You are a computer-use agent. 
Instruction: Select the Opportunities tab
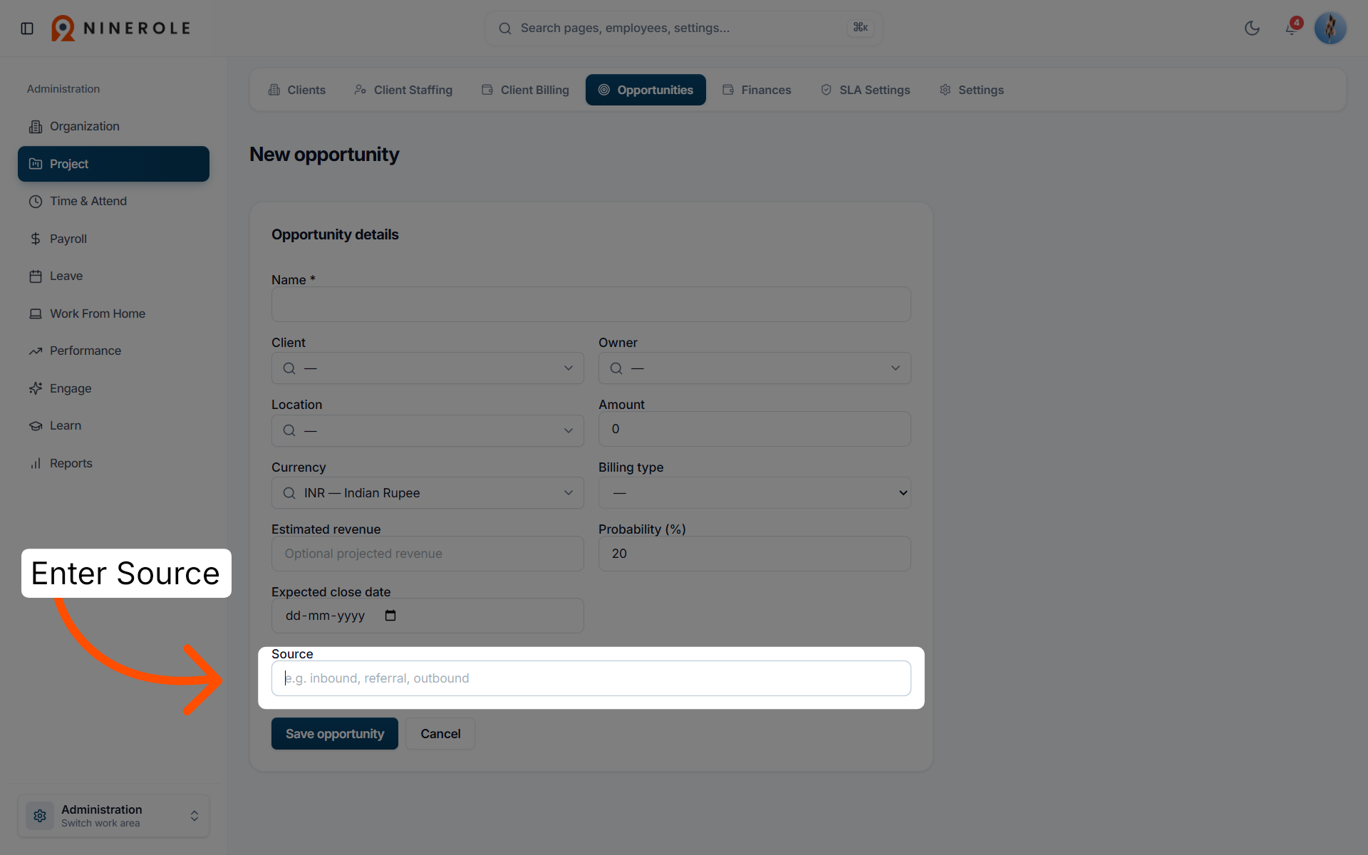click(646, 90)
